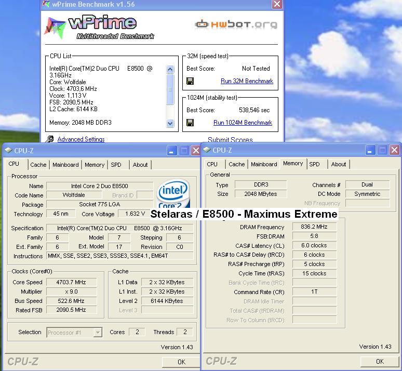Open the HWBOT.org logo link
Viewport: 402px width, 371px height.
tap(236, 24)
